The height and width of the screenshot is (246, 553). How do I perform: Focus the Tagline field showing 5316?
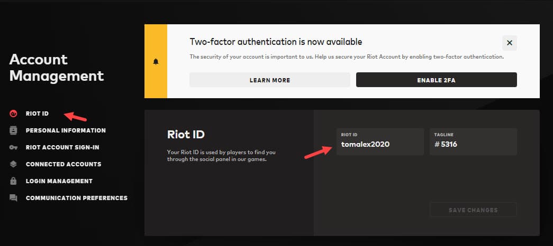click(x=473, y=141)
